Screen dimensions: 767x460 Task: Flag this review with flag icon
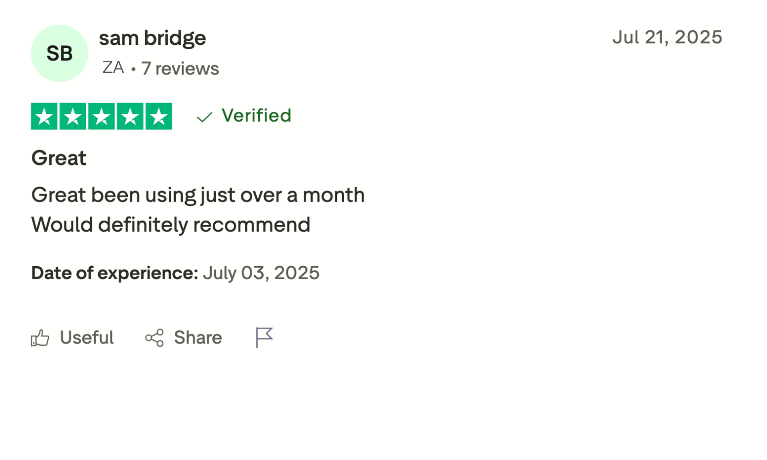tap(264, 337)
